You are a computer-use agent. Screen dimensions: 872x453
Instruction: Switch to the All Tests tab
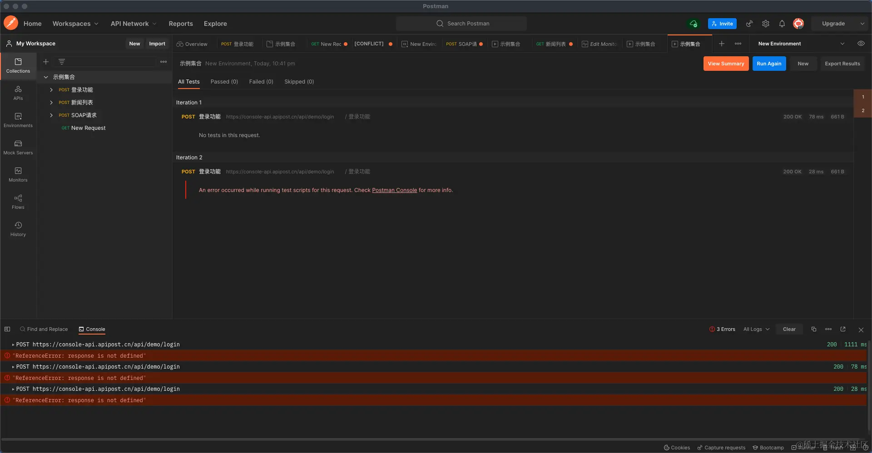pyautogui.click(x=188, y=82)
